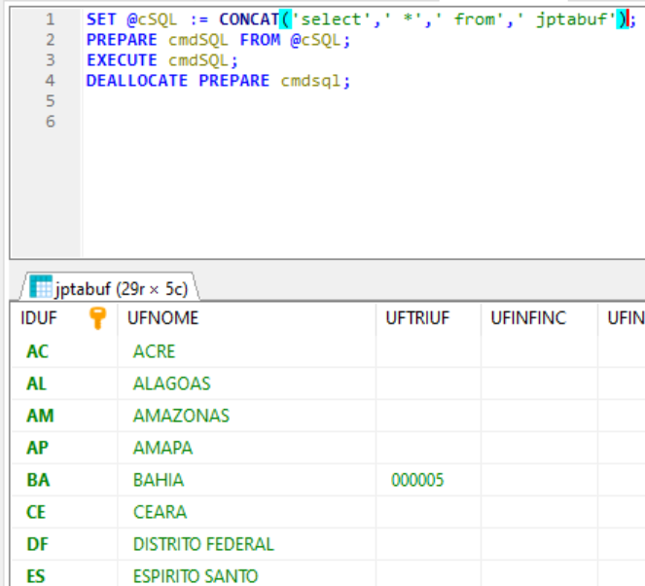The image size is (645, 586).
Task: Select the ACRE cell in UFNOME column
Action: click(x=154, y=351)
